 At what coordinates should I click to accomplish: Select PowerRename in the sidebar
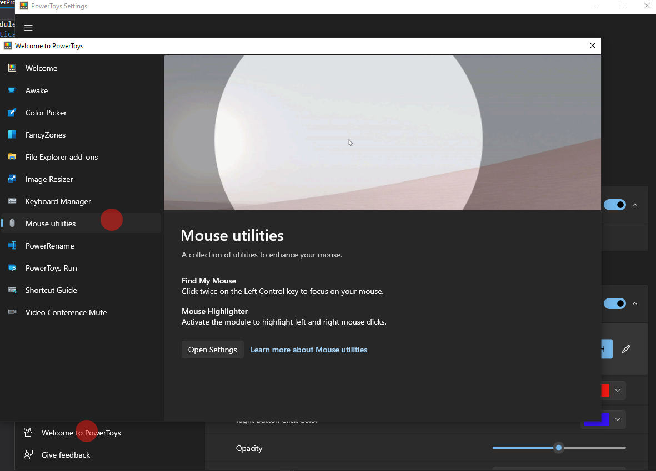pyautogui.click(x=81, y=245)
